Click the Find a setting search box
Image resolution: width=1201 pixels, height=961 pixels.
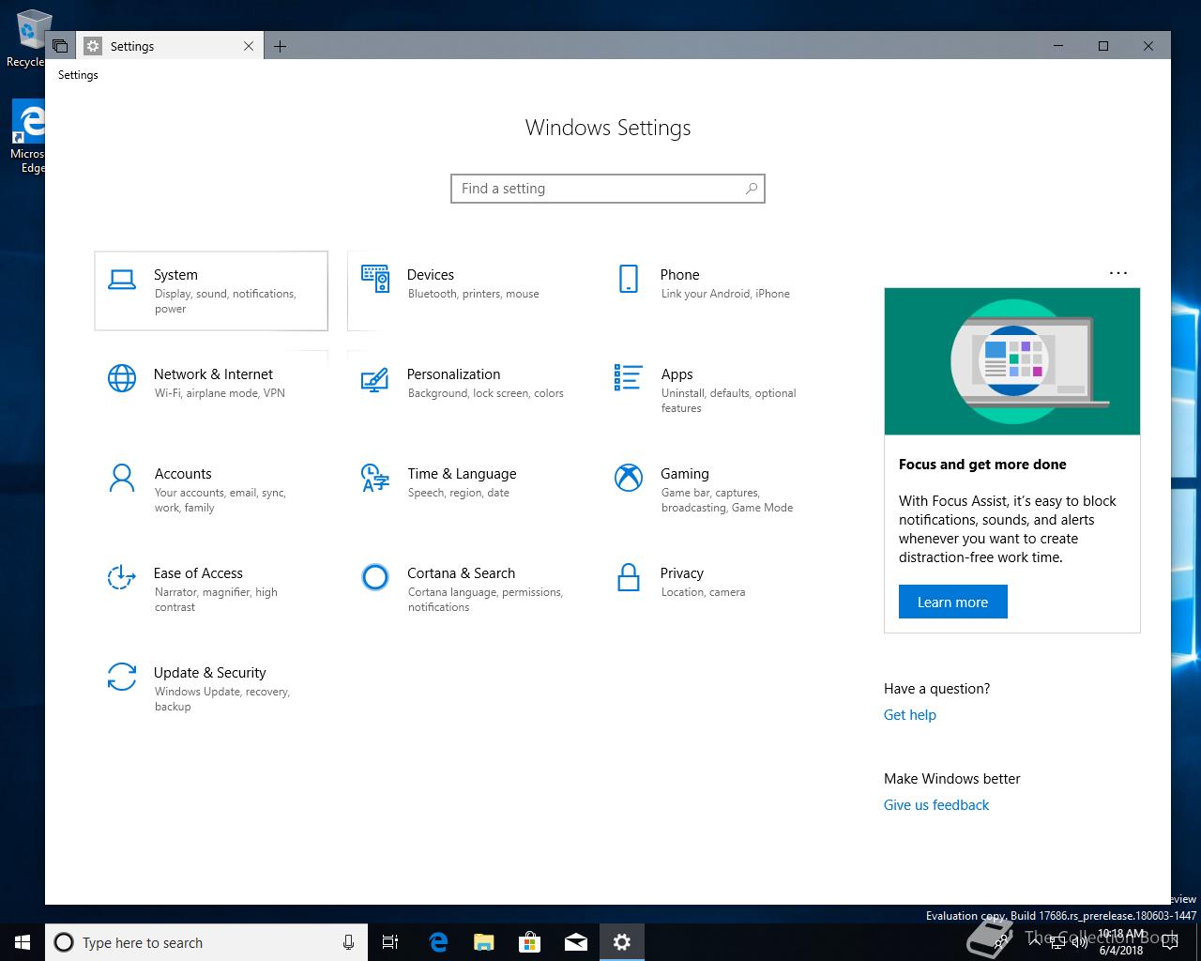pos(608,189)
